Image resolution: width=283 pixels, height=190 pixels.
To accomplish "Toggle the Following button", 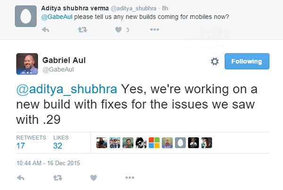I will pos(247,61).
